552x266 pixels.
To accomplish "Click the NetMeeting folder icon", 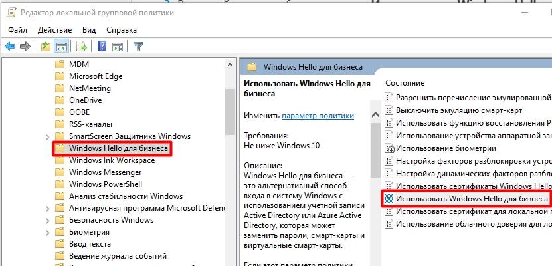I will 60,88.
